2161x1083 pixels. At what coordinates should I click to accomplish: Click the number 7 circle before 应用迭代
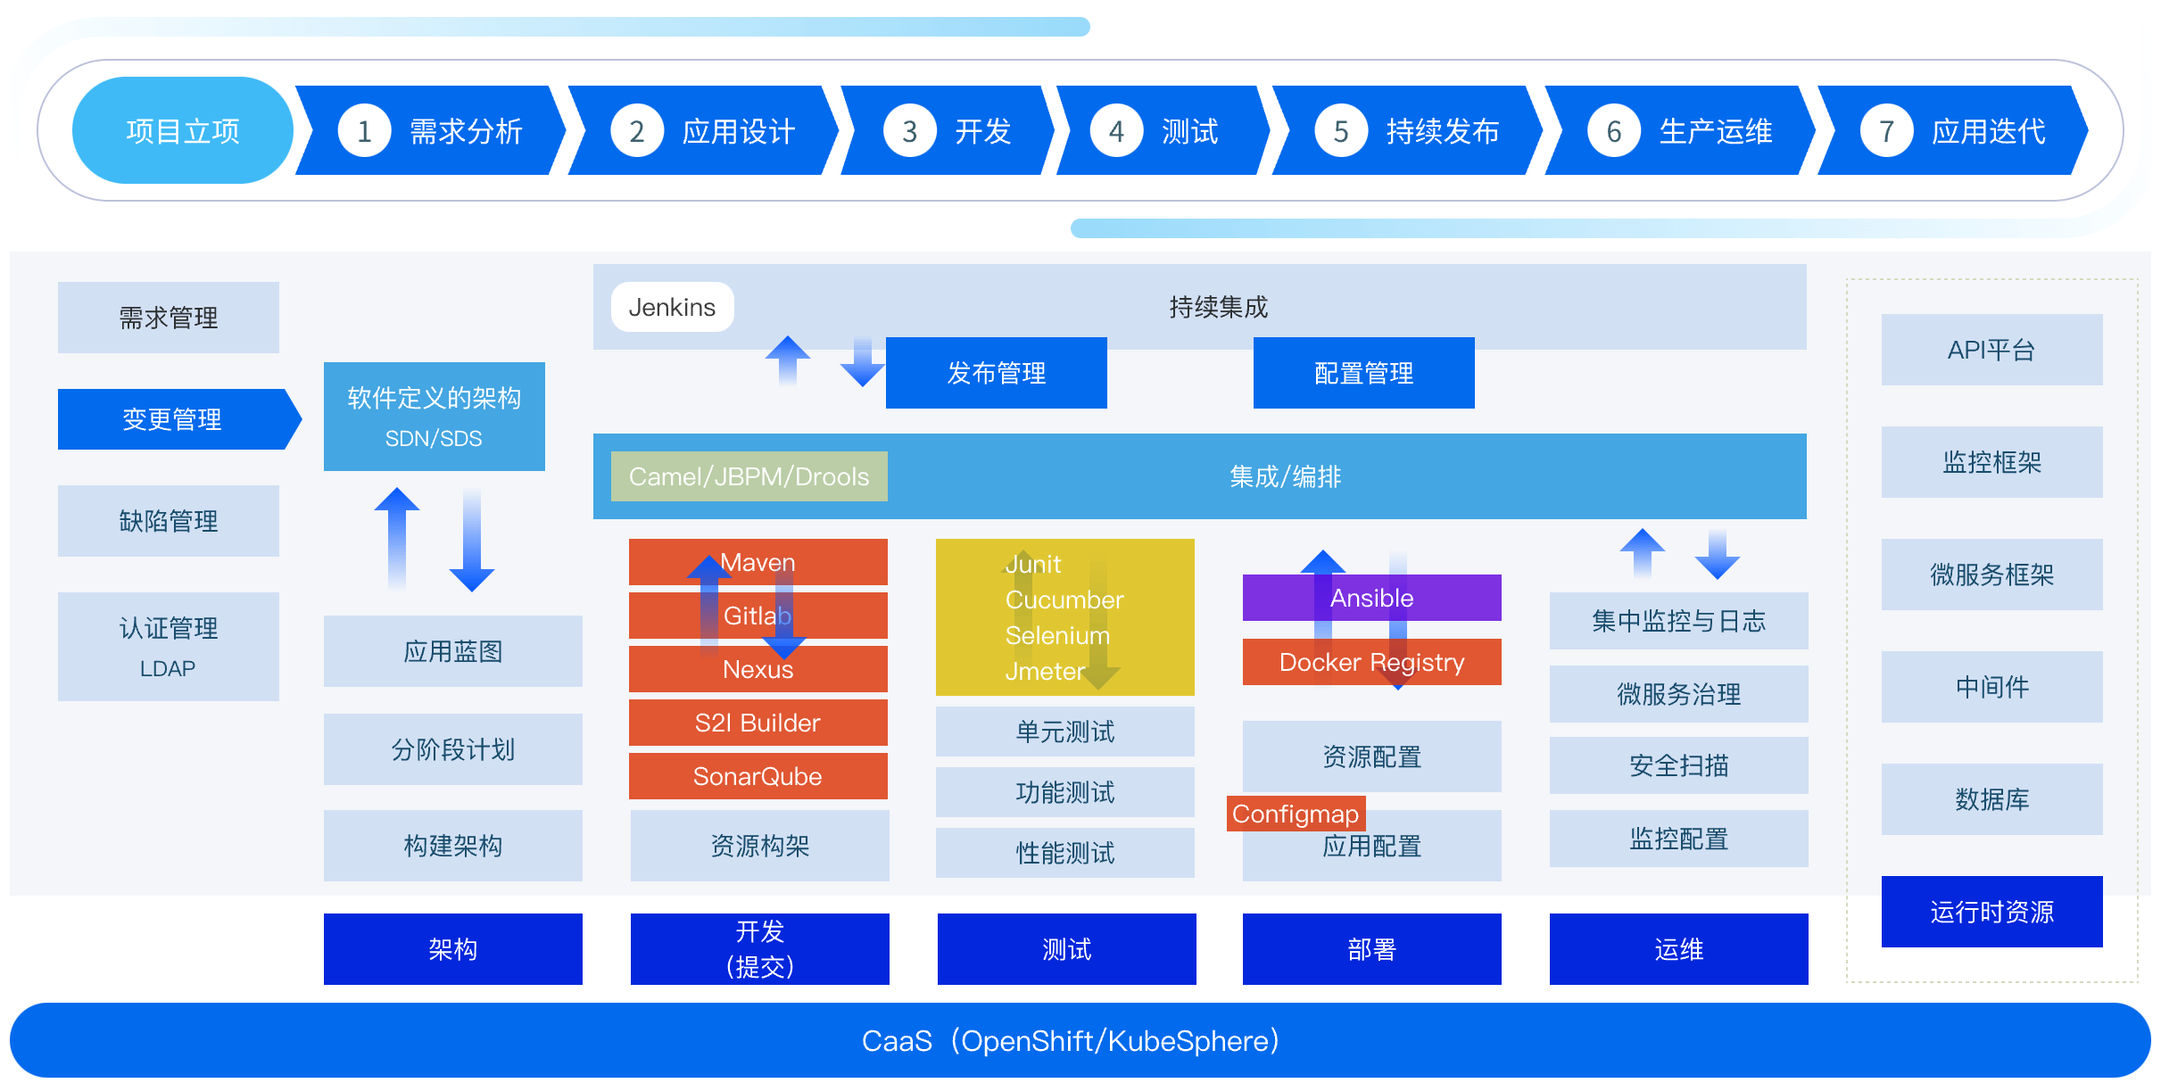tap(1886, 131)
